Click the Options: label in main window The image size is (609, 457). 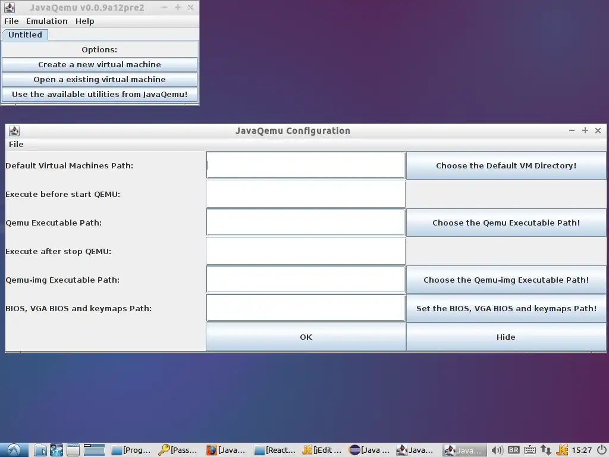(x=99, y=50)
